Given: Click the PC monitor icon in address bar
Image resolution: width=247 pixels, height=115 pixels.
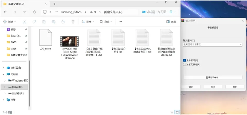Looking at the screenshot, I should [x=45, y=12].
